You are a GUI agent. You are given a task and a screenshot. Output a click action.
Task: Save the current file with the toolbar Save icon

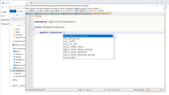click(x=31, y=11)
